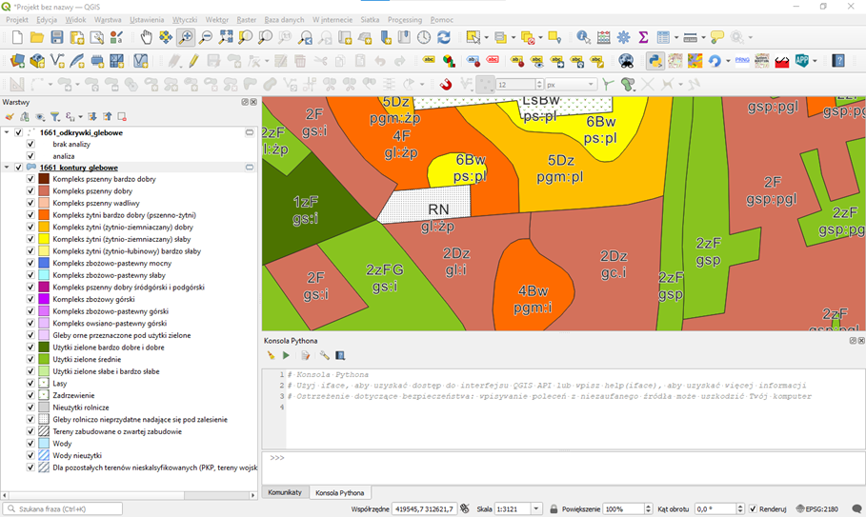Image resolution: width=866 pixels, height=517 pixels.
Task: Click the Identify Features tool
Action: pyautogui.click(x=583, y=37)
